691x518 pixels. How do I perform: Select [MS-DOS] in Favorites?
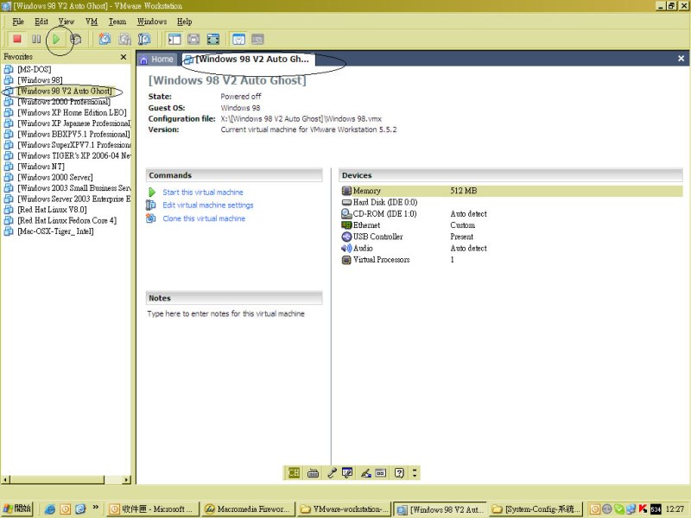click(35, 69)
